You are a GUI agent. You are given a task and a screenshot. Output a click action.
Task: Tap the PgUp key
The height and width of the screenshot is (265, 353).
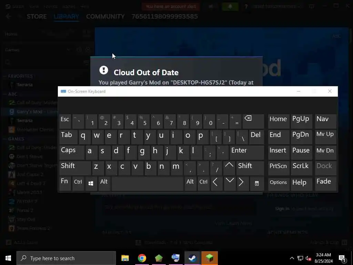pyautogui.click(x=301, y=121)
